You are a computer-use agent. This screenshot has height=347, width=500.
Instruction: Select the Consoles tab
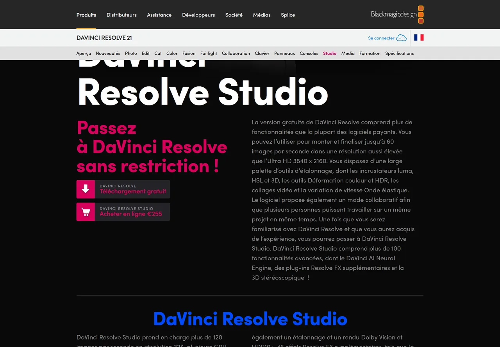[309, 53]
